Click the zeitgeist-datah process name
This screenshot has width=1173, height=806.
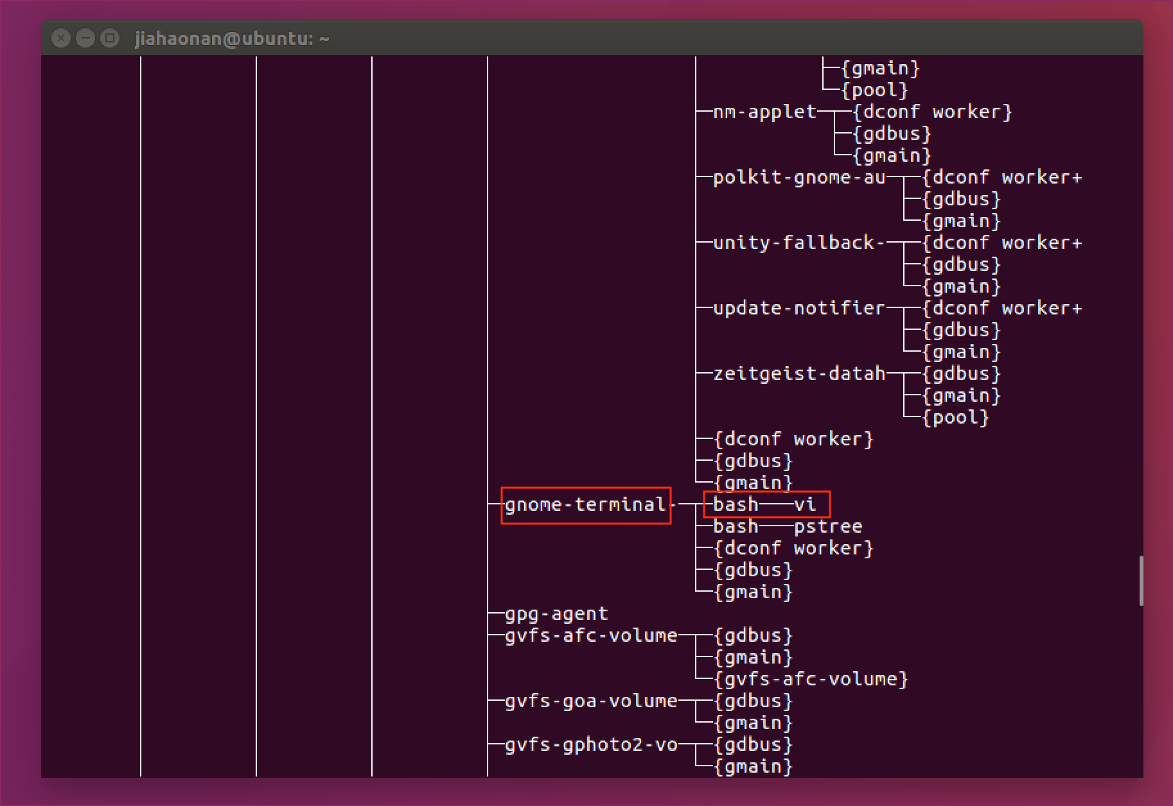(799, 374)
